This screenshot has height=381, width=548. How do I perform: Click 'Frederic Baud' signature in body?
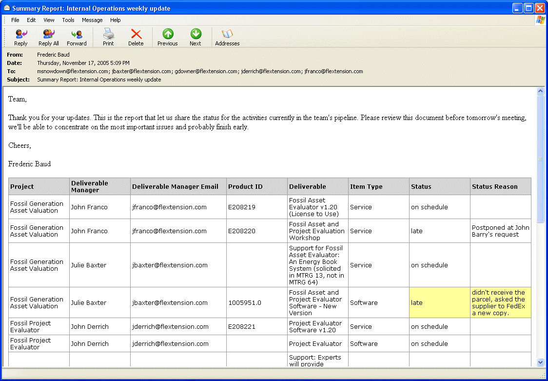(x=29, y=164)
